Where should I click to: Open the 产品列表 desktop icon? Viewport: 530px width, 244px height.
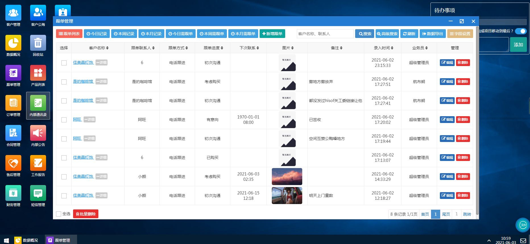(38, 73)
